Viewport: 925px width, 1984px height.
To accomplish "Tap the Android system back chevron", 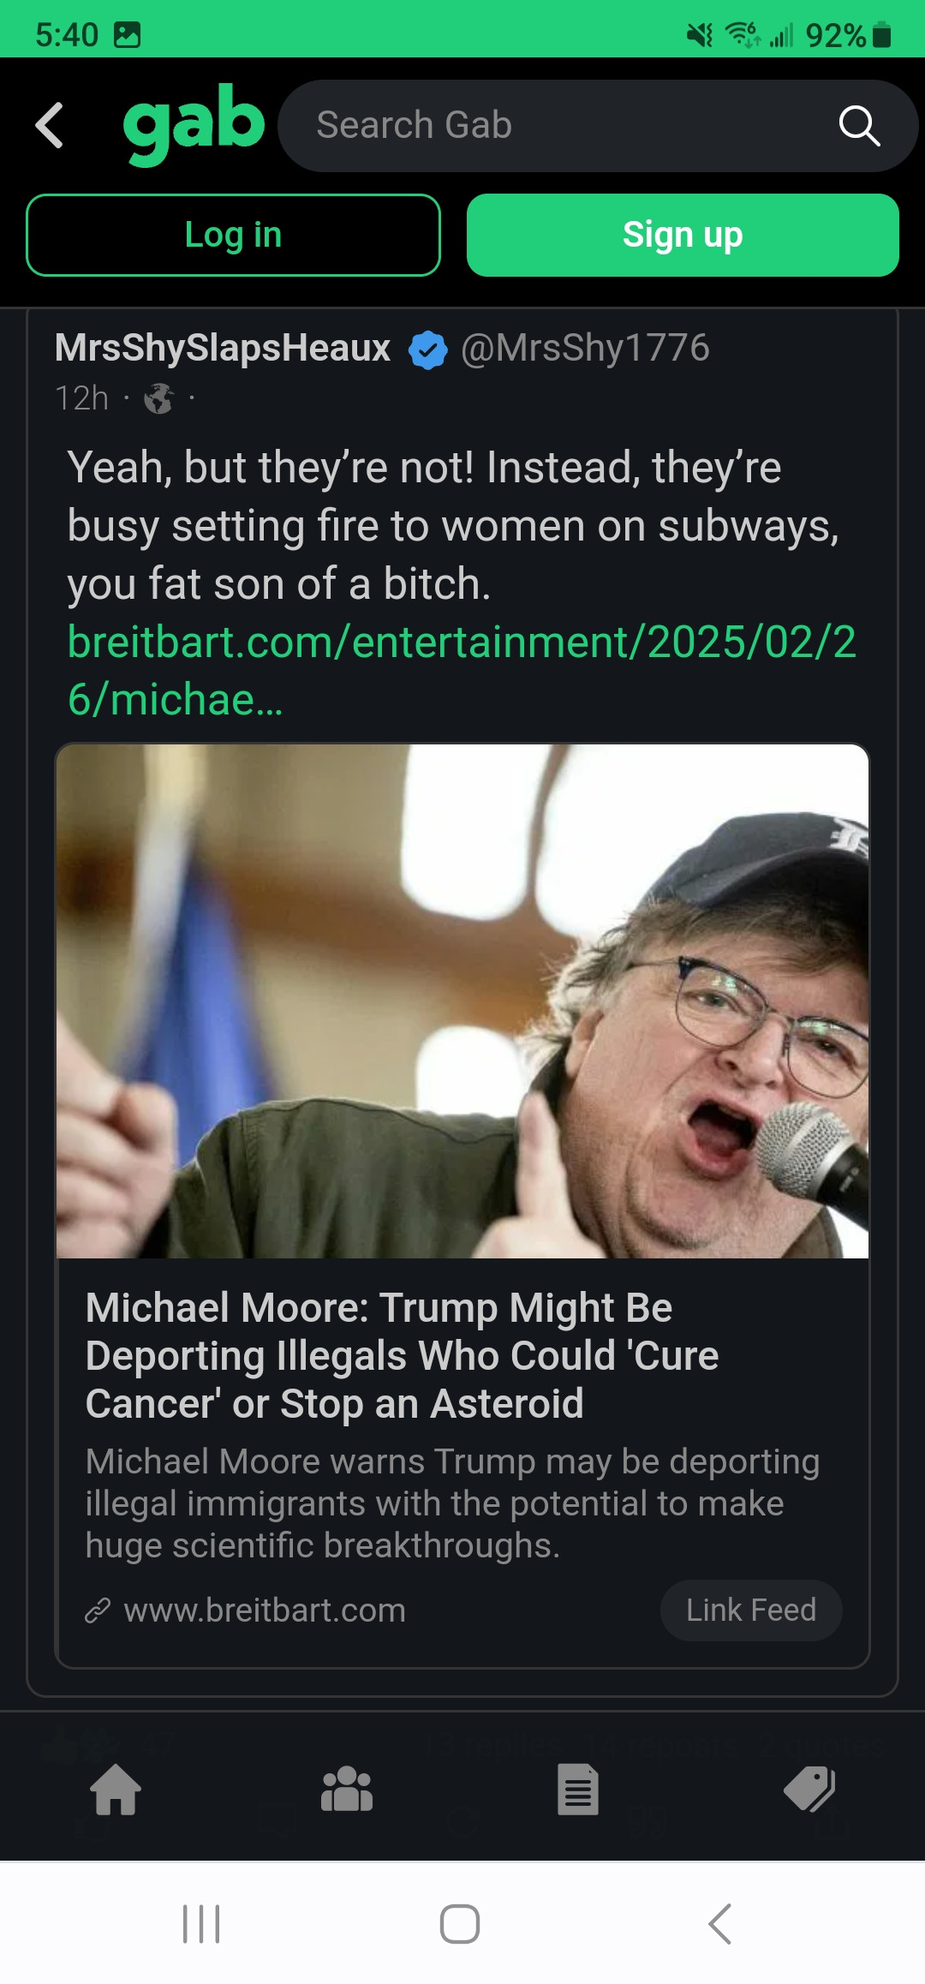I will (720, 1924).
